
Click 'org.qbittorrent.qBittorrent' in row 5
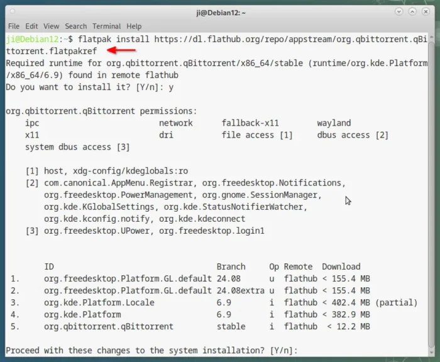(109, 327)
